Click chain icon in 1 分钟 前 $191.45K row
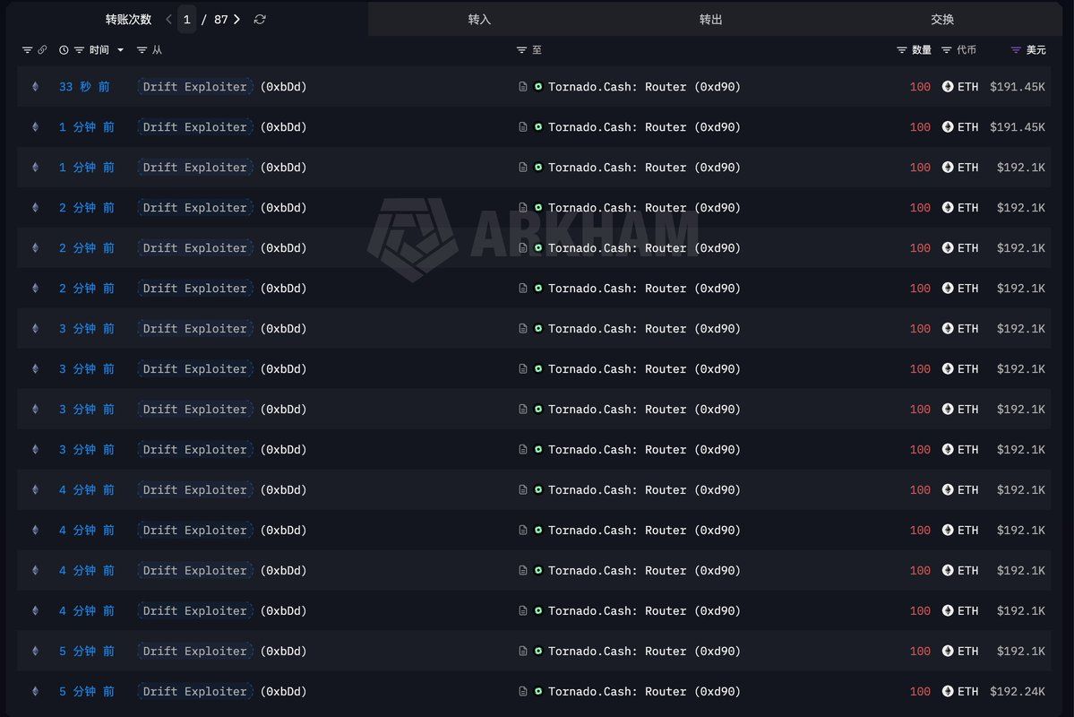This screenshot has width=1074, height=717. (35, 126)
